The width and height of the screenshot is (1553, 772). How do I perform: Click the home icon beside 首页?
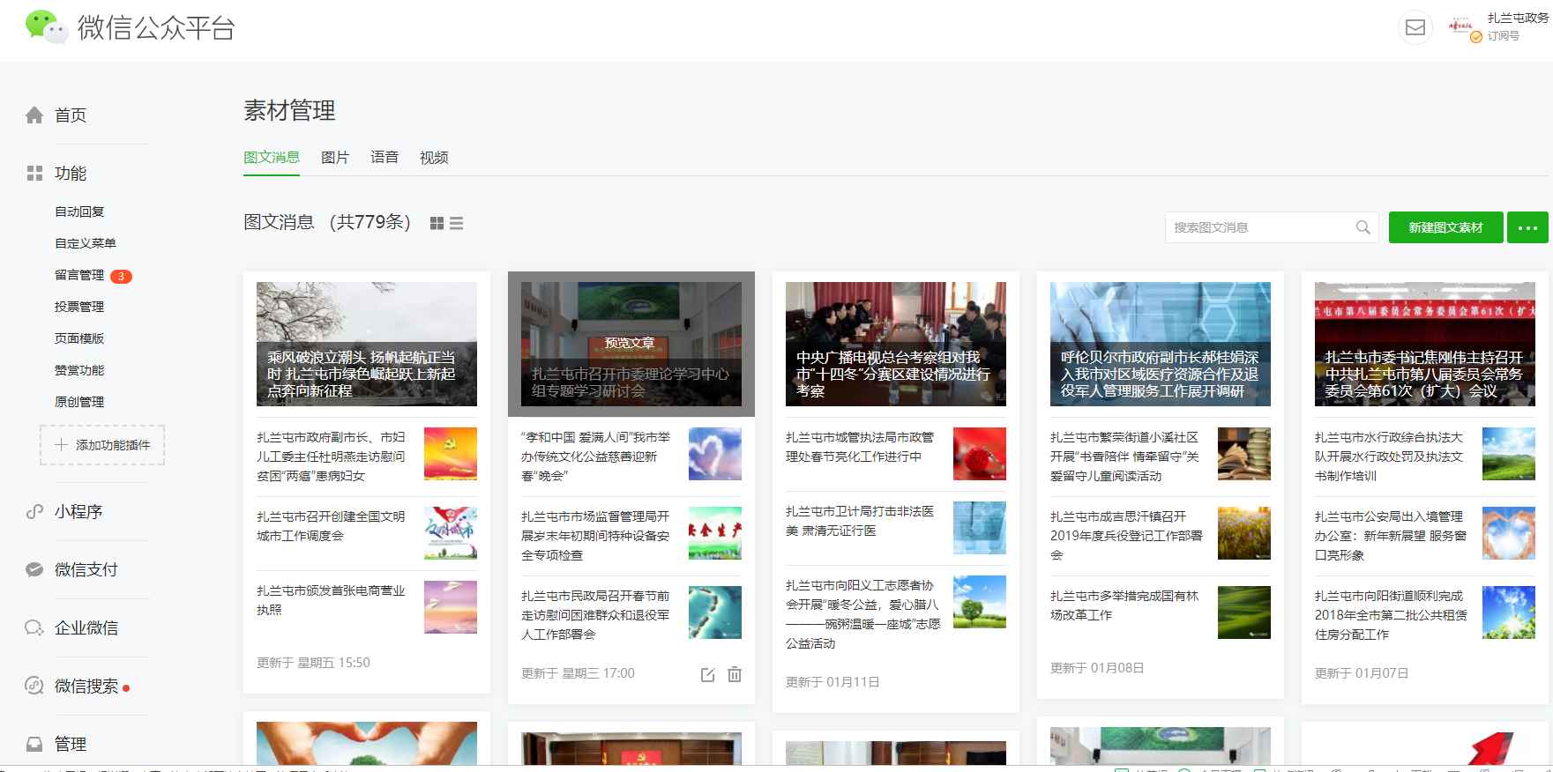click(34, 115)
